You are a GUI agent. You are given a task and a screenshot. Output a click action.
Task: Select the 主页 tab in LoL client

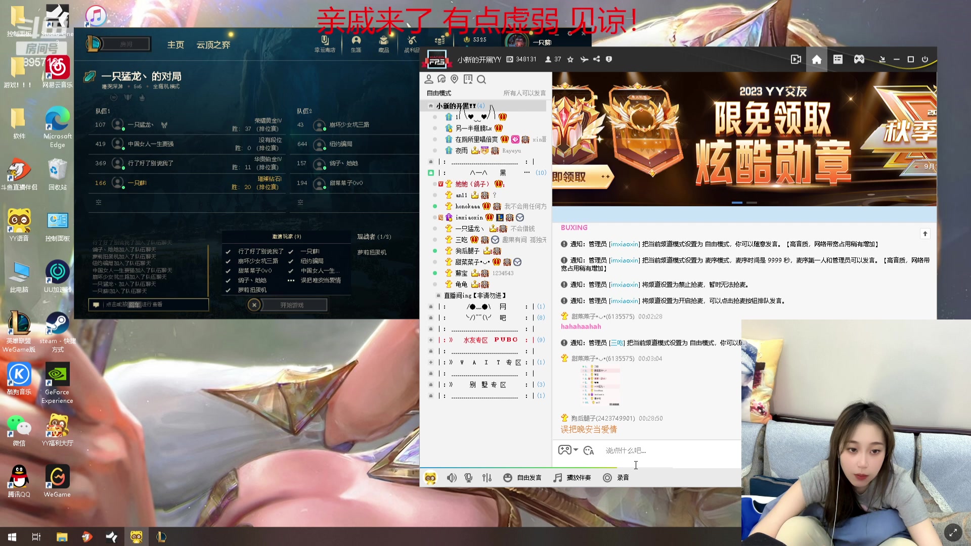coord(175,44)
